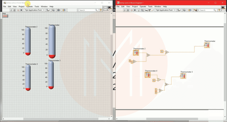227x122 pixels.
Task: Click Step Over button in Block Diagram
Action: tap(150, 10)
